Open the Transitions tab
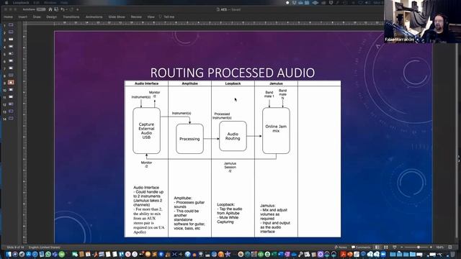The image size is (461, 259). (x=71, y=17)
